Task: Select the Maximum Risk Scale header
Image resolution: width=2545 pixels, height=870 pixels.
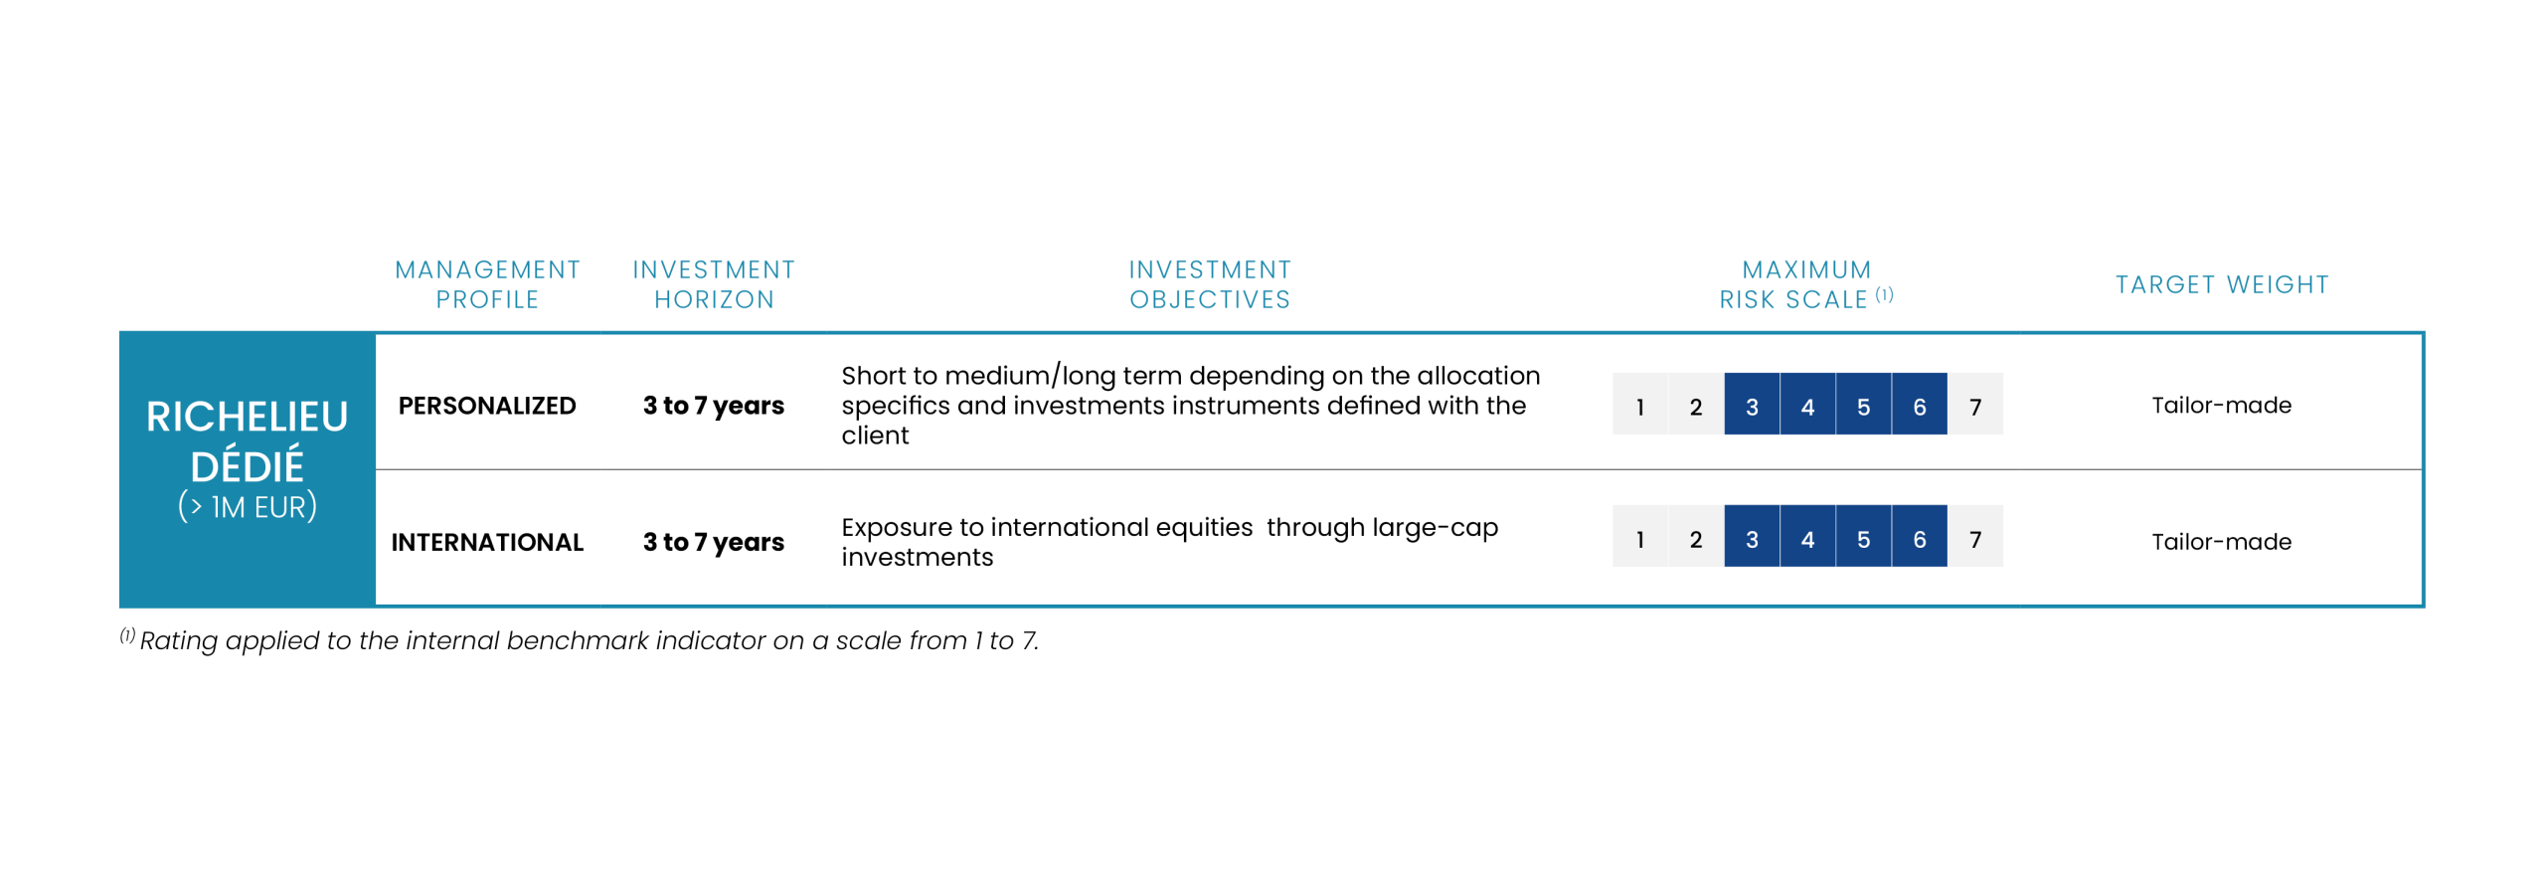Action: [1805, 284]
